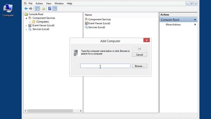211x119 pixels.
Task: Close the Add Computer dialog
Action: pyautogui.click(x=146, y=40)
